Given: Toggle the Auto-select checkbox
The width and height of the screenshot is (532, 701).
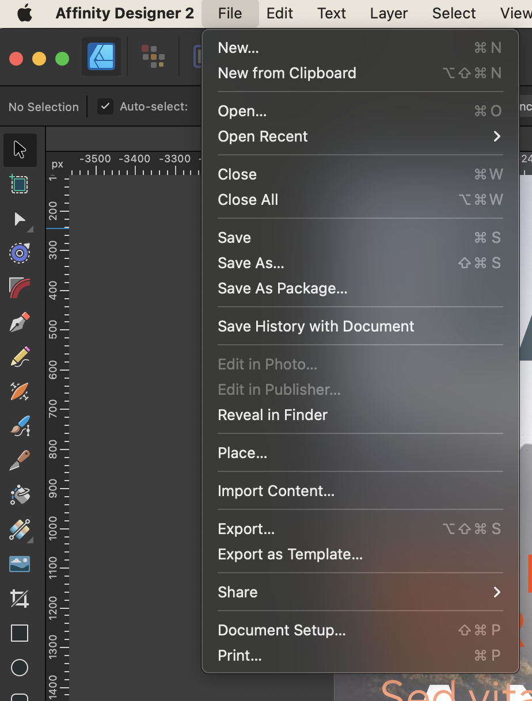Looking at the screenshot, I should 105,106.
